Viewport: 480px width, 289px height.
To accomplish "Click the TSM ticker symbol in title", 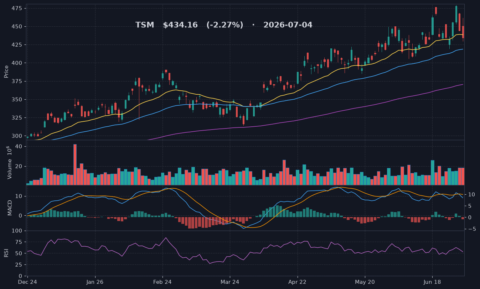I will click(x=145, y=25).
